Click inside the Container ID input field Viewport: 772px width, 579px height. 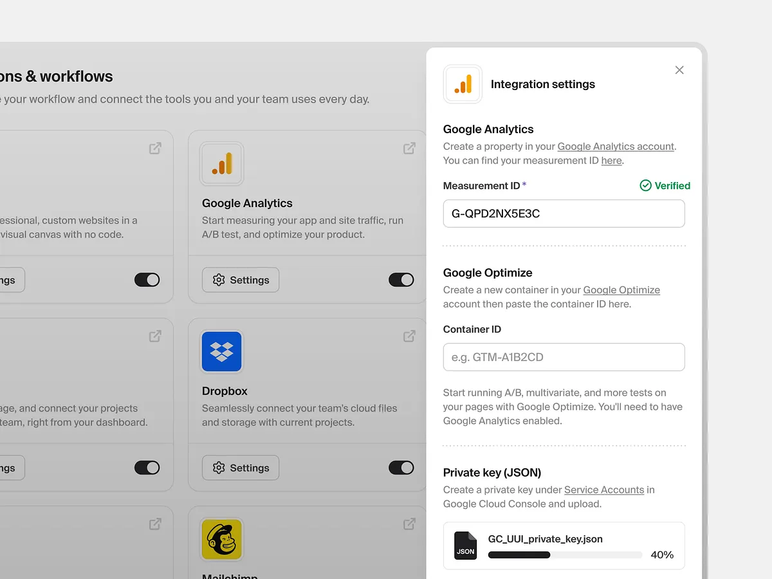[563, 357]
